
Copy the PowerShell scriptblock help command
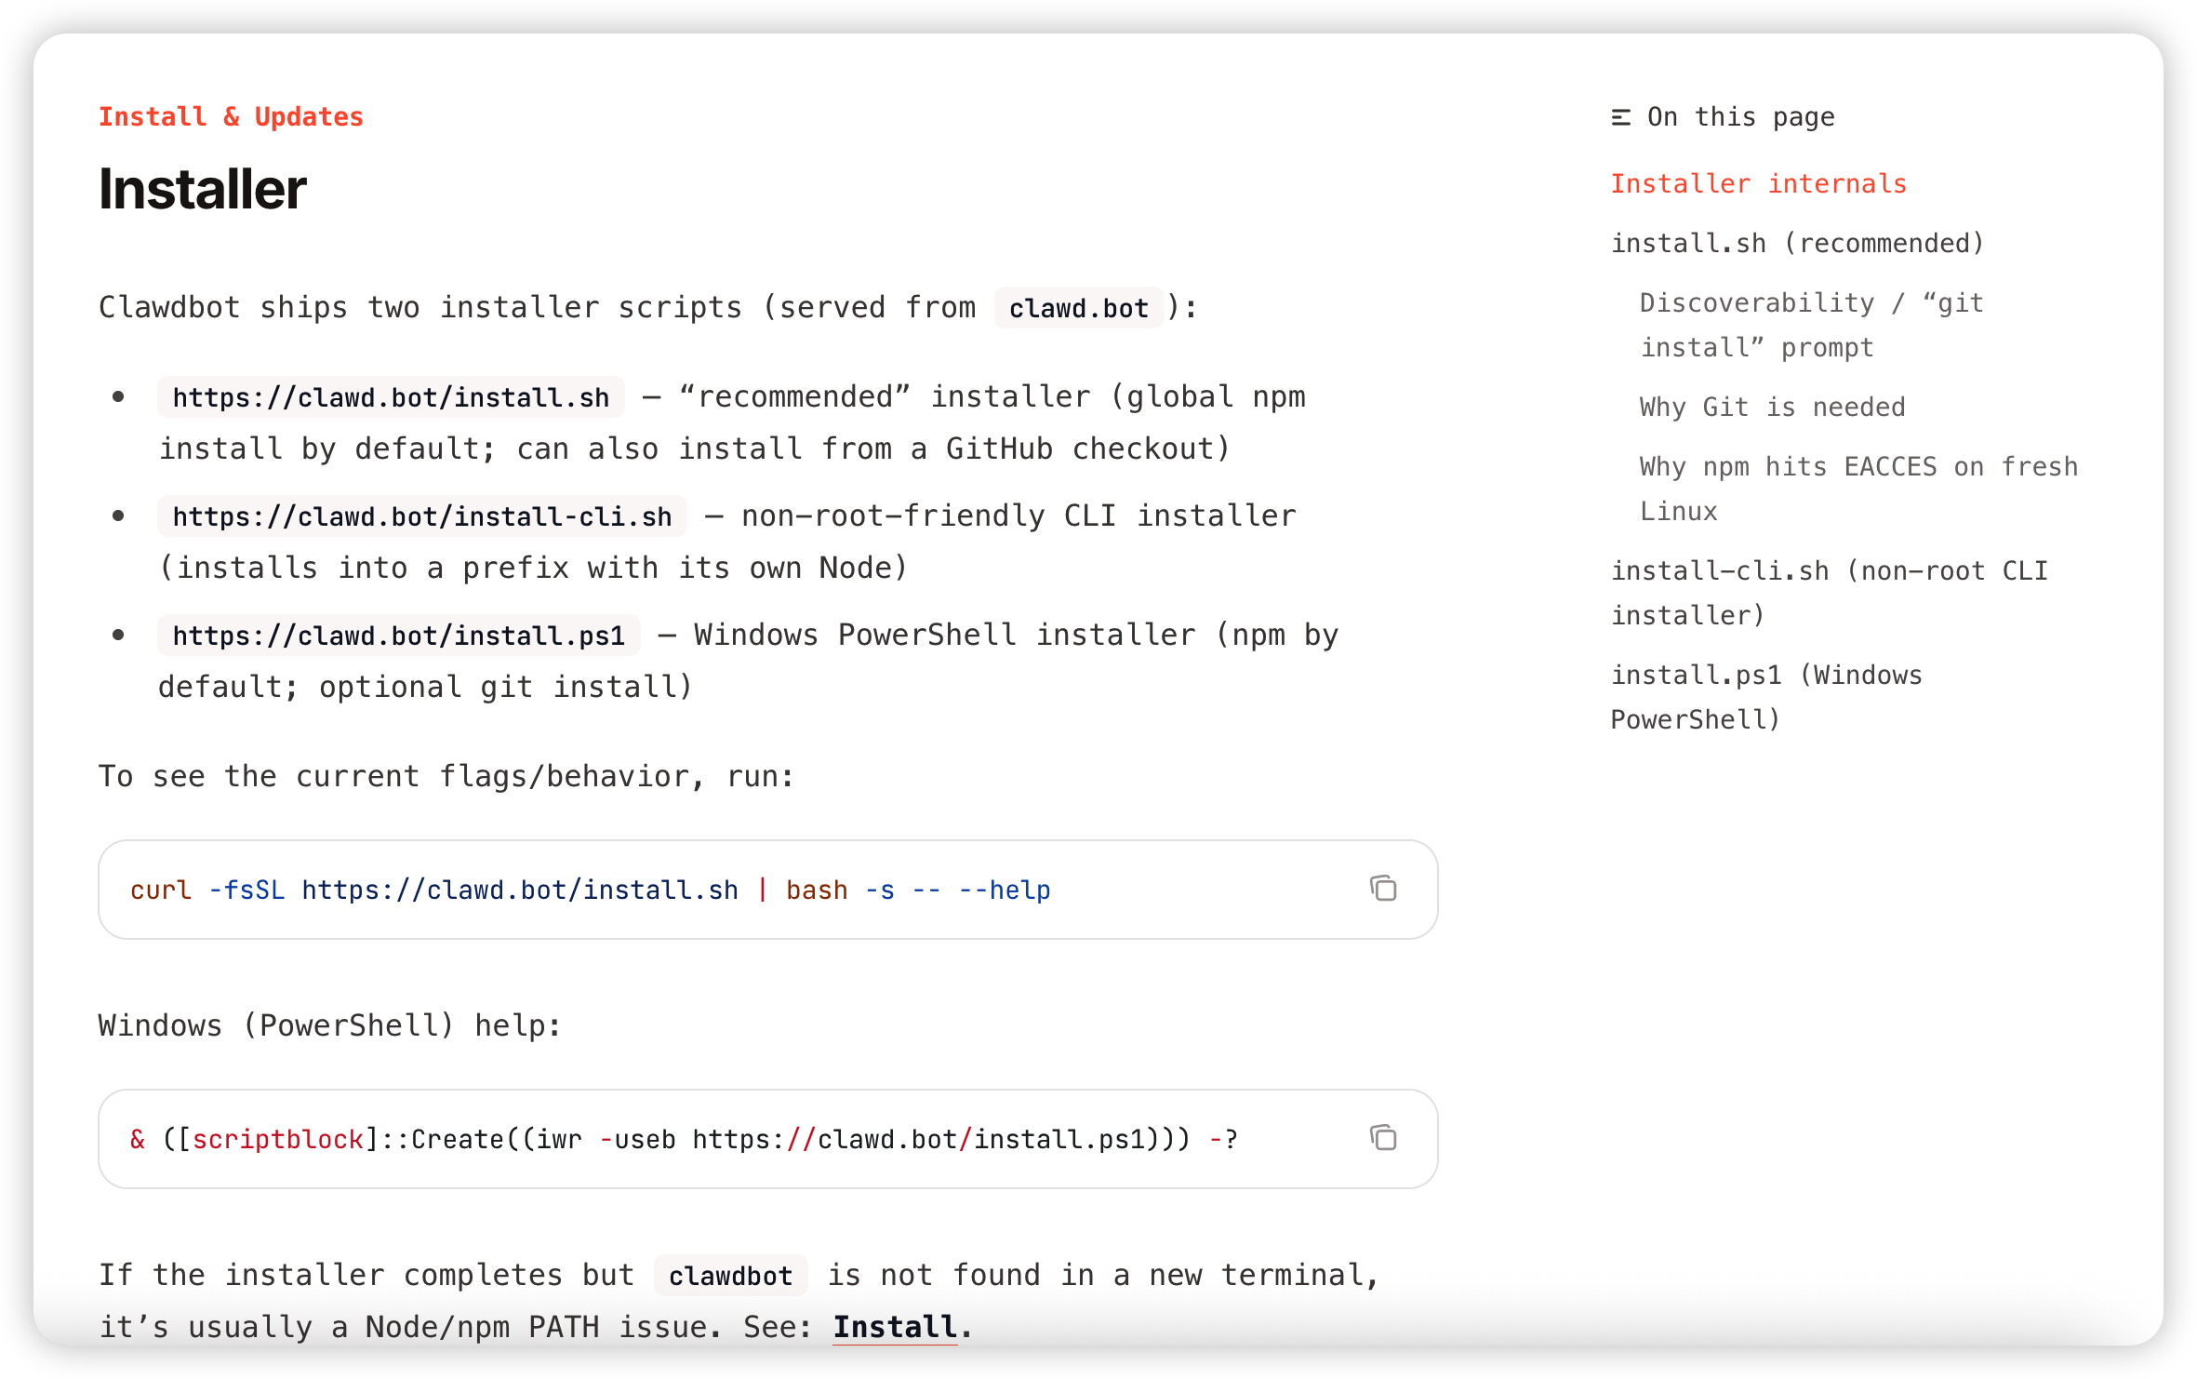click(1383, 1138)
